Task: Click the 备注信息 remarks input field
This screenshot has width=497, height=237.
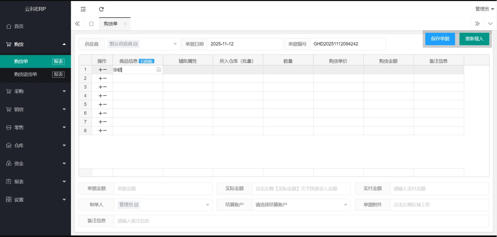Action: point(182,221)
